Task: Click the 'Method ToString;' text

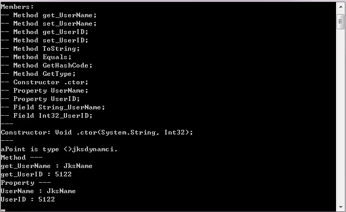Action: click(47, 49)
